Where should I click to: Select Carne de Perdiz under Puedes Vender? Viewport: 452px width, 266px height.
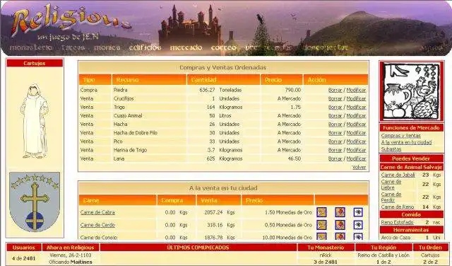click(391, 197)
